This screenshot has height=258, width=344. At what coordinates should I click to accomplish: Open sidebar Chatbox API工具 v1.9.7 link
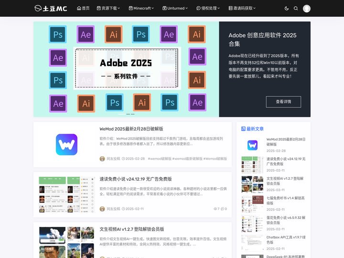pyautogui.click(x=286, y=239)
